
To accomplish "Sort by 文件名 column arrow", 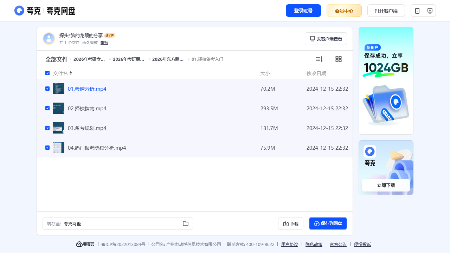I will (x=71, y=73).
